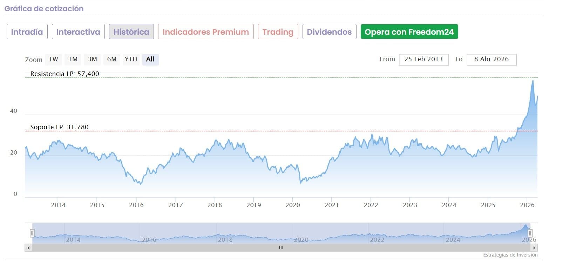Click the From date input field
Image resolution: width=563 pixels, height=273 pixels.
point(423,59)
